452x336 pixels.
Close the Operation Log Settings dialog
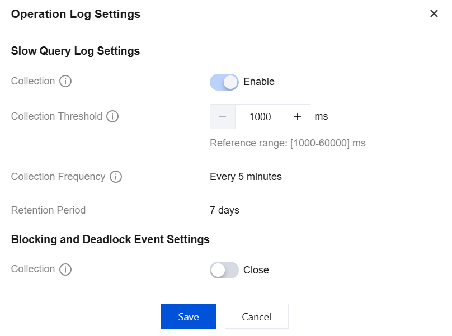click(x=434, y=13)
